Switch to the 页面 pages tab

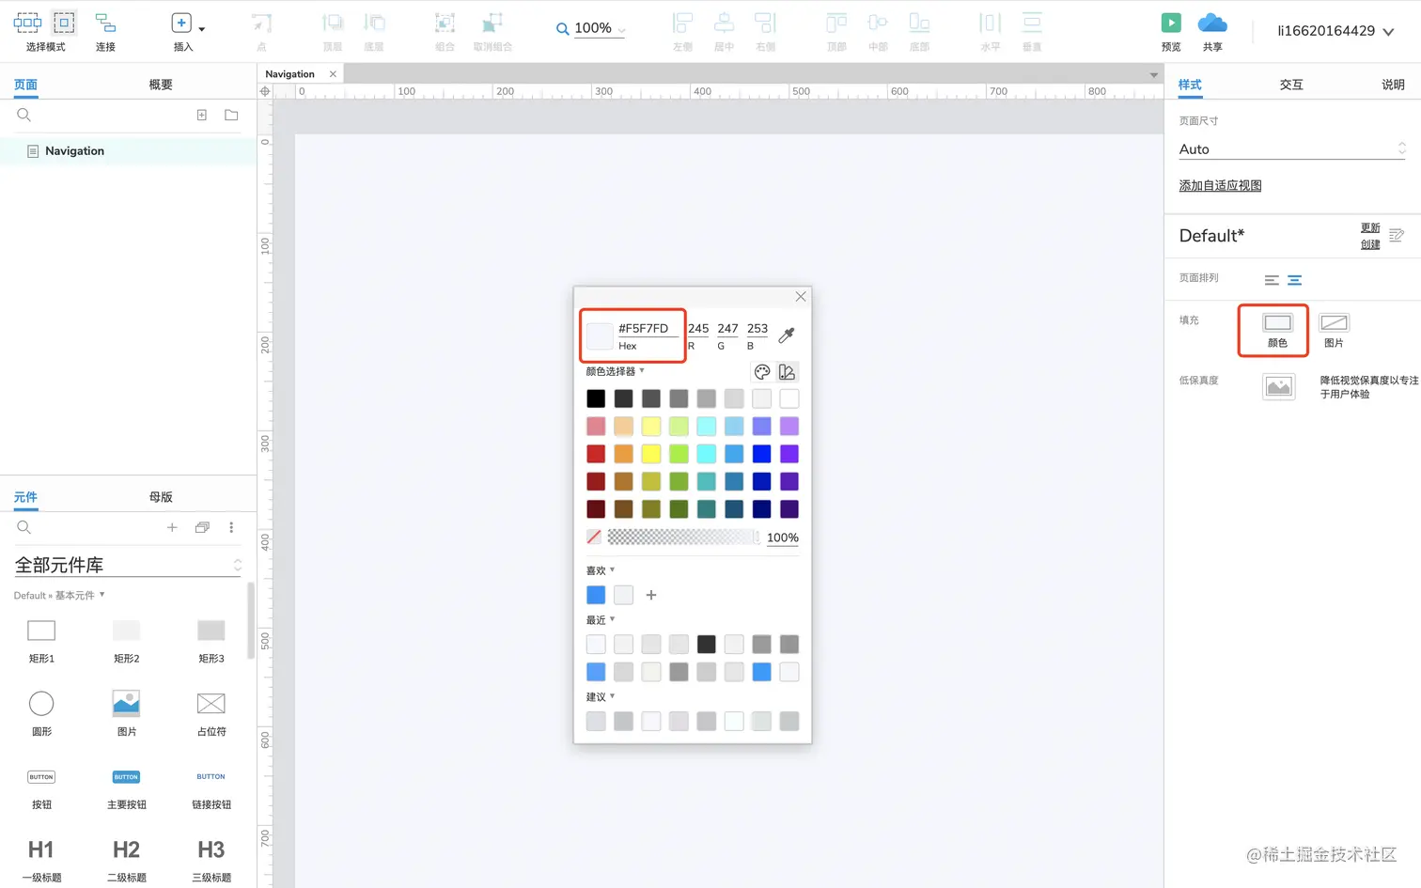[25, 85]
